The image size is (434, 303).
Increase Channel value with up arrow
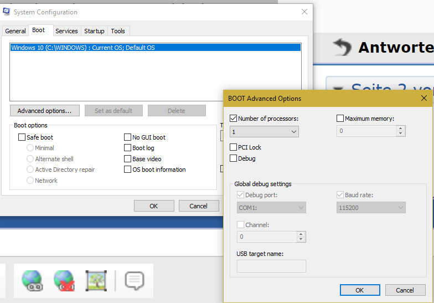click(x=301, y=234)
